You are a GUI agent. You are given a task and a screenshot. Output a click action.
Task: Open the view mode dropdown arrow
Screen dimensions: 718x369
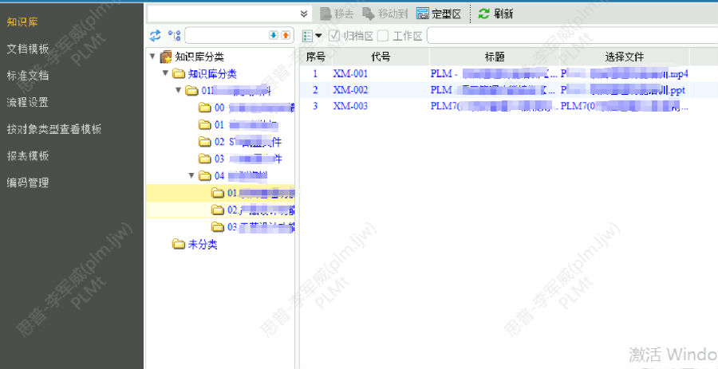coord(318,36)
